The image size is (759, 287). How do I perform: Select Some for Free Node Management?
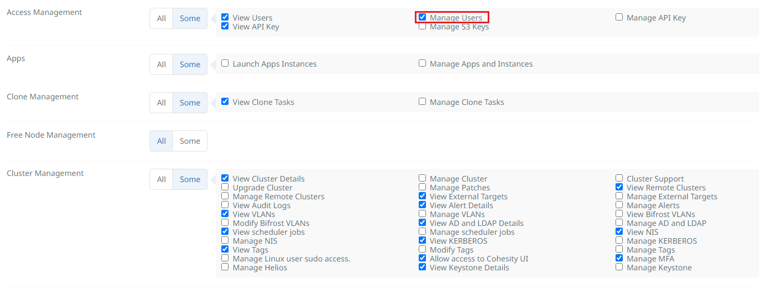pyautogui.click(x=190, y=141)
